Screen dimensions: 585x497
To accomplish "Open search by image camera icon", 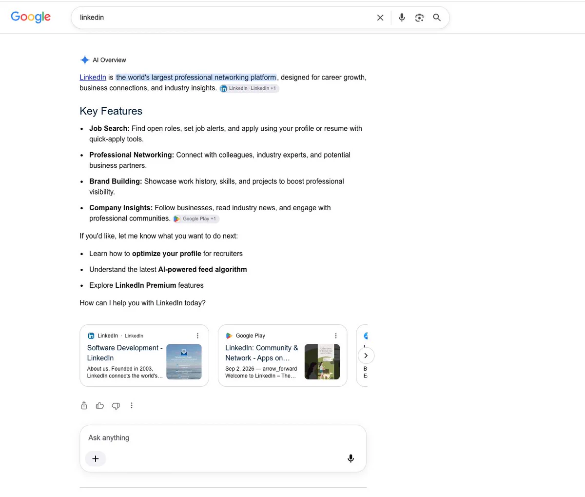I will pyautogui.click(x=419, y=18).
